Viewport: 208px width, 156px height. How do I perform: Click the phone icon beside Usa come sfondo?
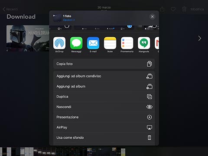pyautogui.click(x=149, y=138)
